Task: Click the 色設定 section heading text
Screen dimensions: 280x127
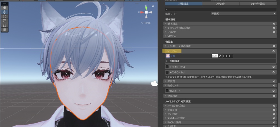Action: (169, 42)
